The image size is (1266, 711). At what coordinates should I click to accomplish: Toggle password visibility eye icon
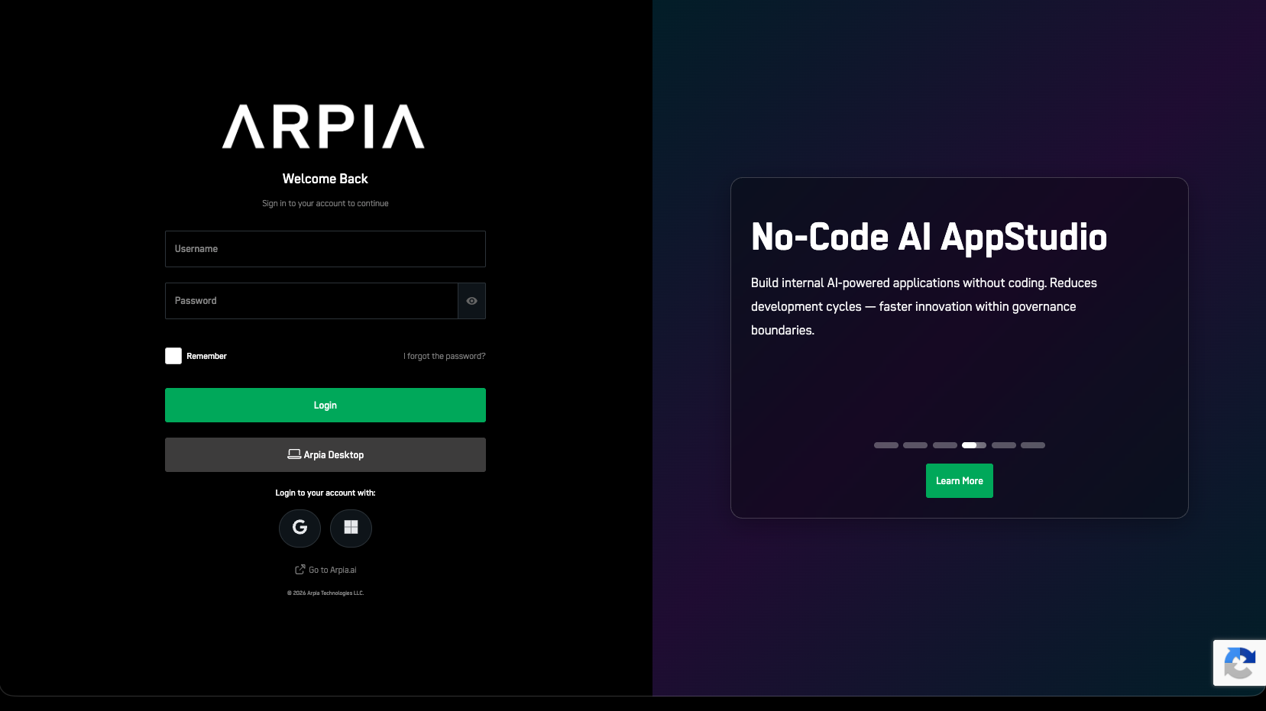(x=472, y=301)
